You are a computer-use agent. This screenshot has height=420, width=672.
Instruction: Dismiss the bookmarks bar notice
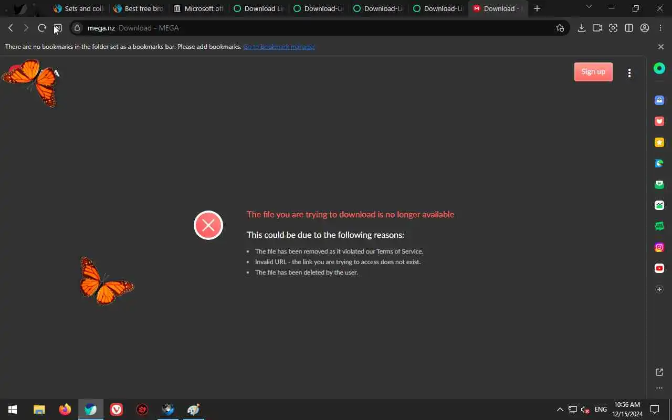click(661, 47)
